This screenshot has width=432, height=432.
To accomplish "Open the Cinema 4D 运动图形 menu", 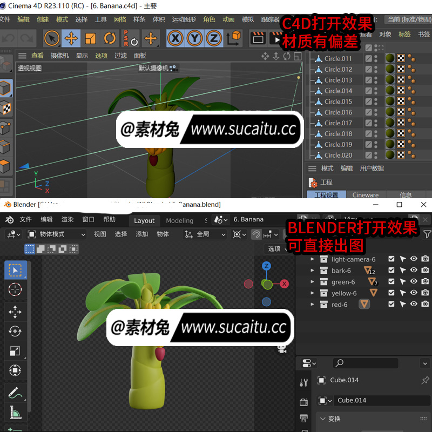I will pos(184,19).
